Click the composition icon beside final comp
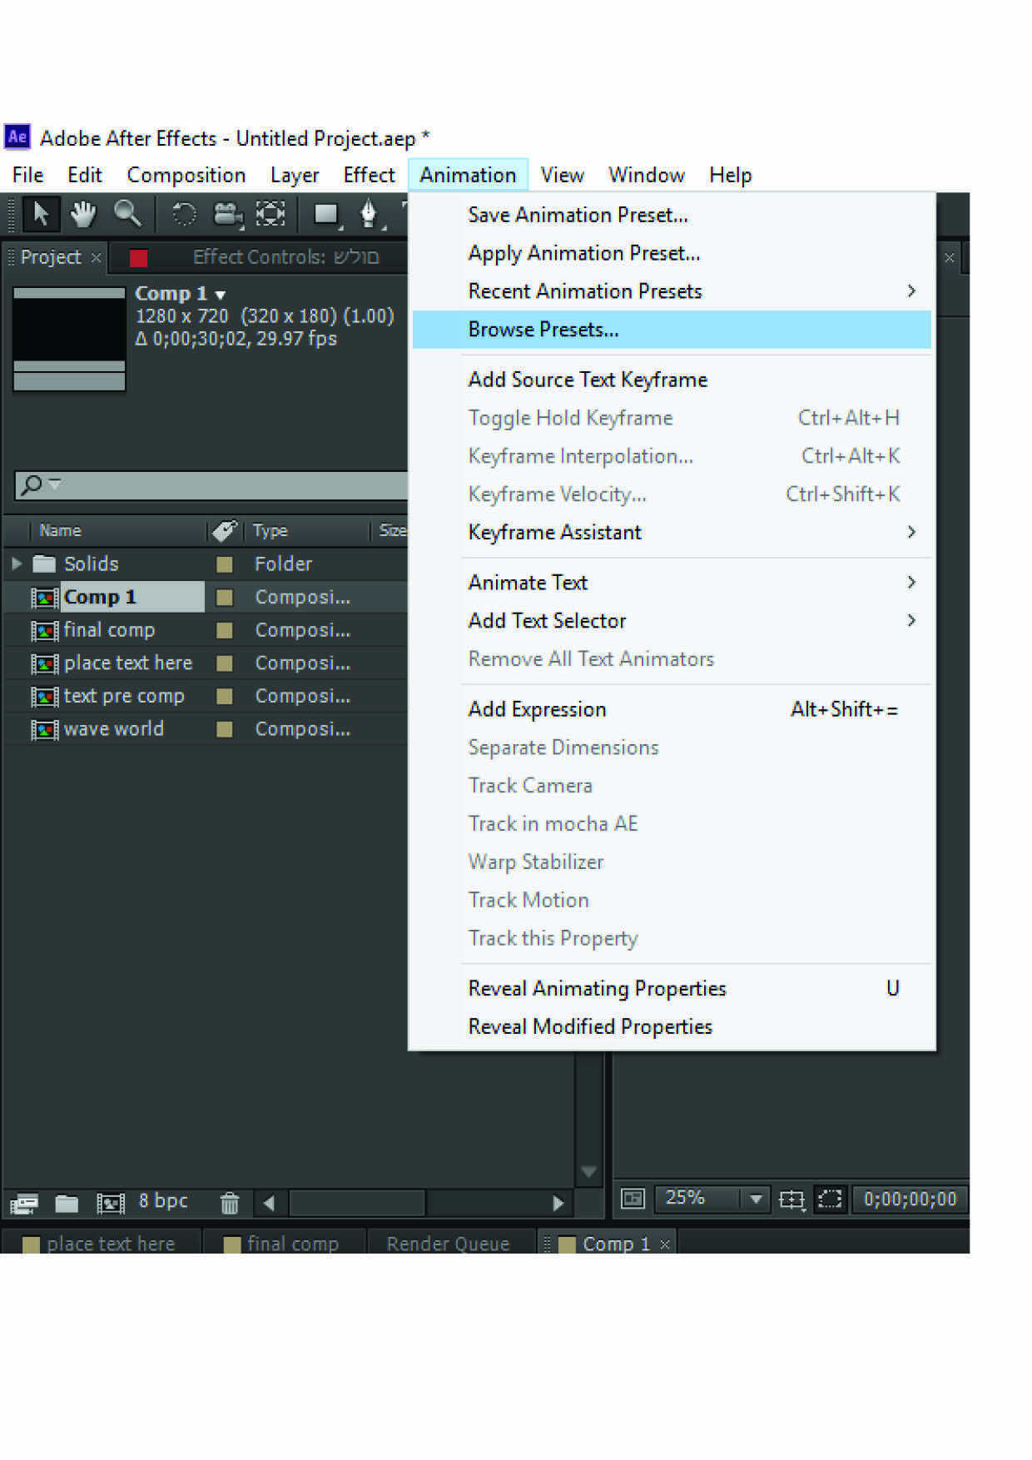1032x1460 pixels. point(44,631)
